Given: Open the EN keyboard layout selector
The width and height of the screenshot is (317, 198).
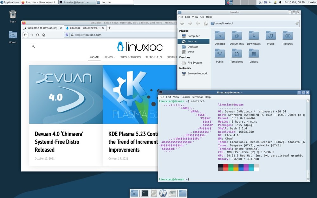Looking at the screenshot, I should (265, 2).
